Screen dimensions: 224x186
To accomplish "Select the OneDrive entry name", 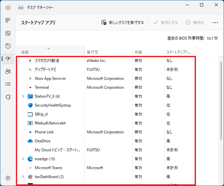I will [x=43, y=141].
